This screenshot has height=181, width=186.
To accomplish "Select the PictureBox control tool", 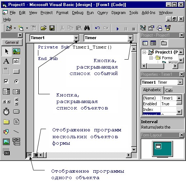I will click(16, 51).
